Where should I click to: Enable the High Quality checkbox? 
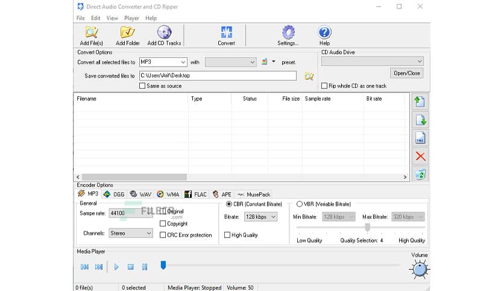pos(227,235)
